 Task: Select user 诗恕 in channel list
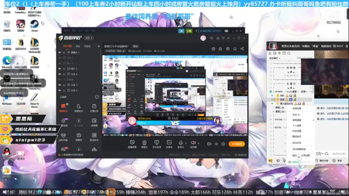tap(282, 100)
